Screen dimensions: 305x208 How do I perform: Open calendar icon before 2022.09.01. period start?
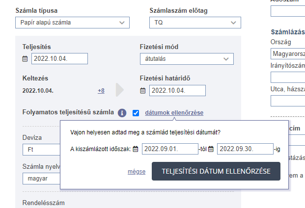pyautogui.click(x=136, y=149)
